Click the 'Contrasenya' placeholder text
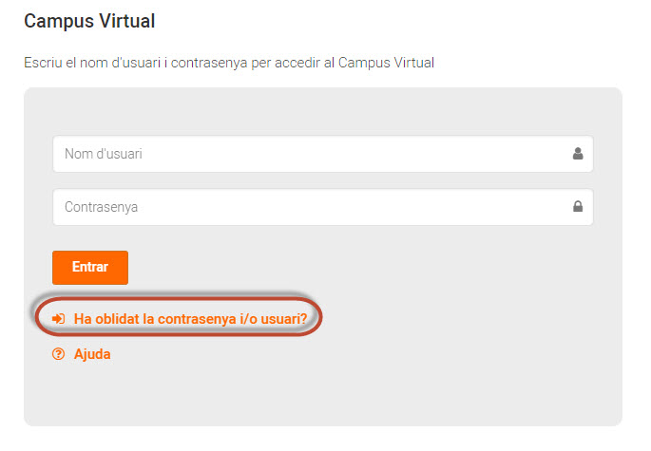The width and height of the screenshot is (651, 451). 101,207
